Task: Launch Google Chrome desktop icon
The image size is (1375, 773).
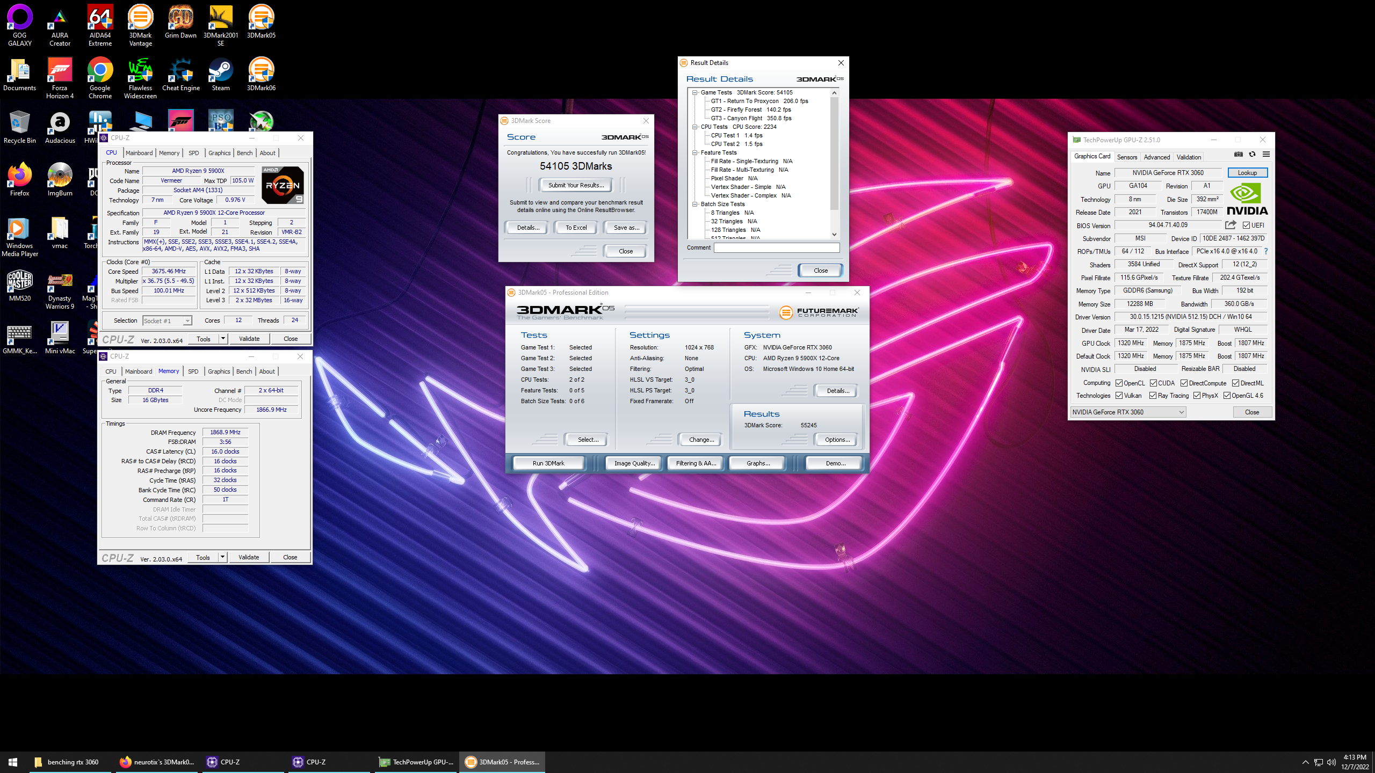Action: (x=100, y=78)
